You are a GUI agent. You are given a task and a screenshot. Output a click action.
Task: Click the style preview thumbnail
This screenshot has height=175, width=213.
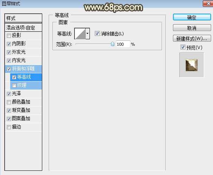pyautogui.click(x=191, y=65)
